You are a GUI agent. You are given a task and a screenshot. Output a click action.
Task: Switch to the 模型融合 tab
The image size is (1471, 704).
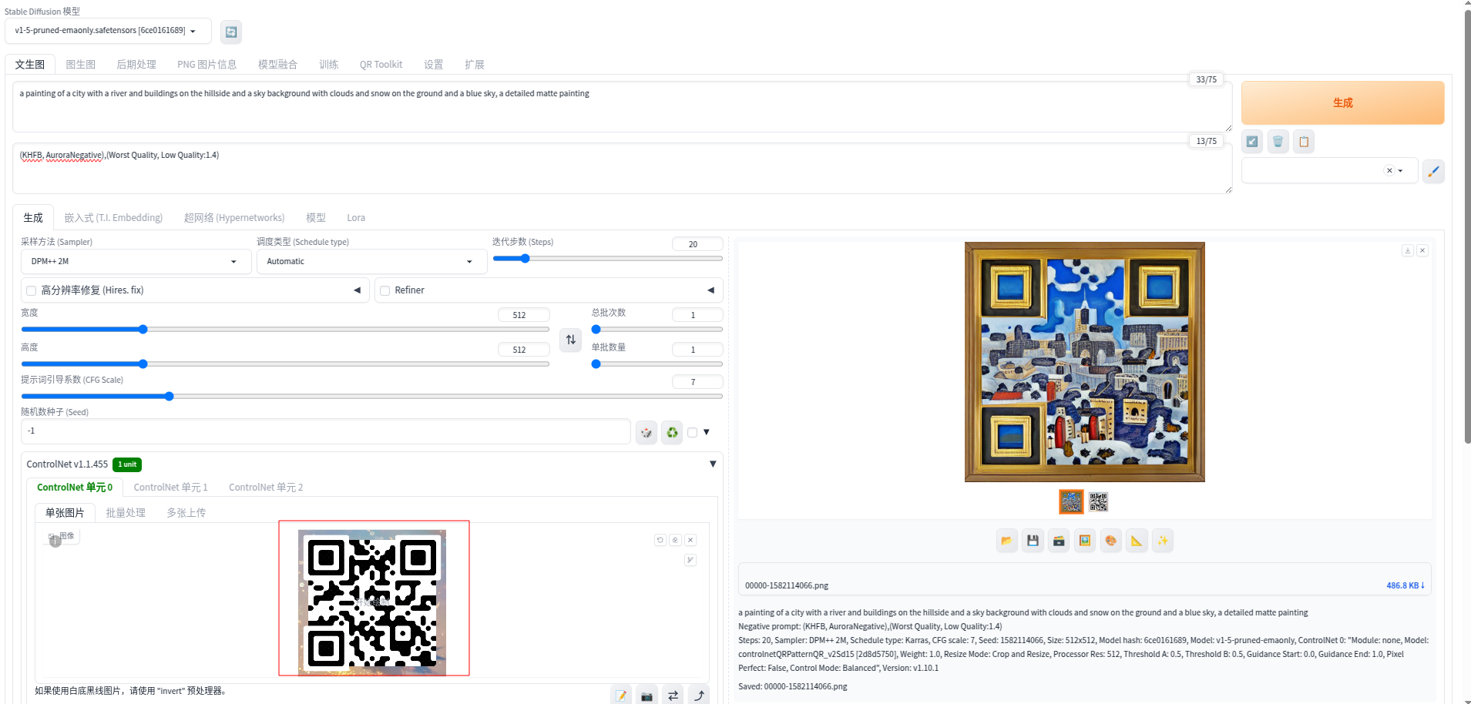[x=277, y=65]
